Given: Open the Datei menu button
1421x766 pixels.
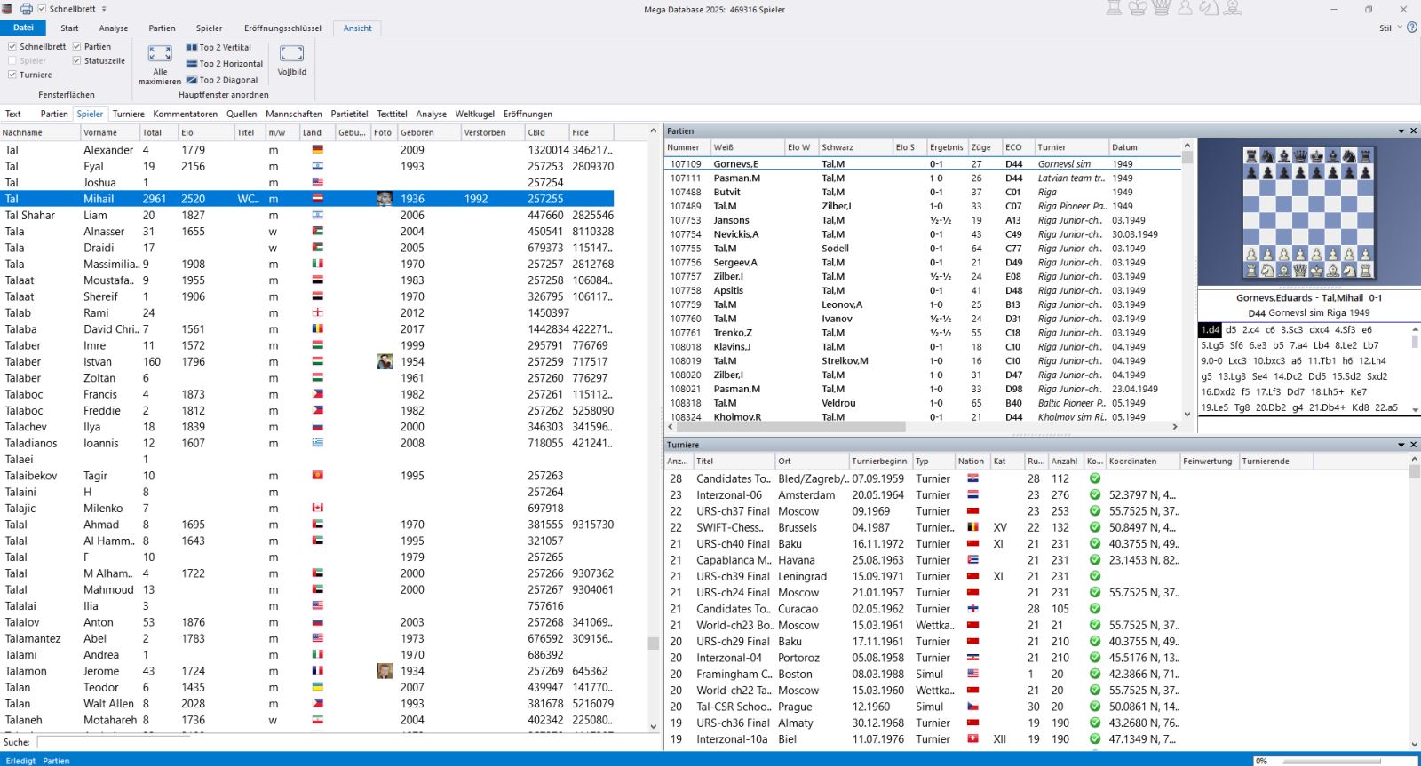Looking at the screenshot, I should pyautogui.click(x=24, y=28).
